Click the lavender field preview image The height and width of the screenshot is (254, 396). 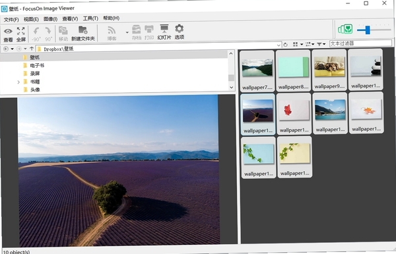pyautogui.click(x=119, y=170)
